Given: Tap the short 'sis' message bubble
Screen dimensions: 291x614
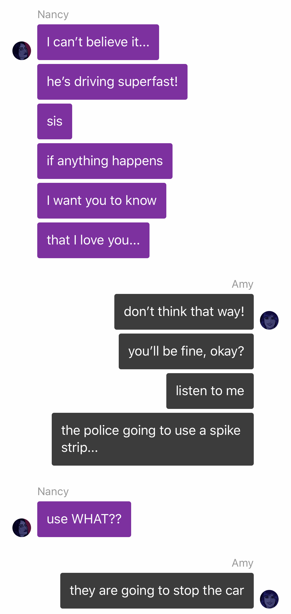Looking at the screenshot, I should tap(55, 121).
